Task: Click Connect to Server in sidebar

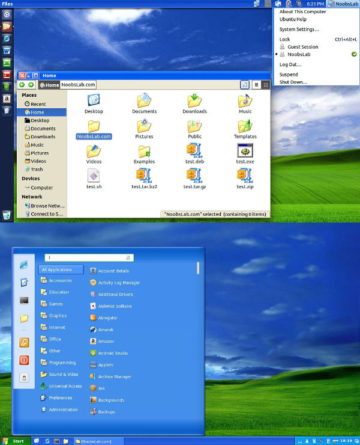Action: [44, 214]
